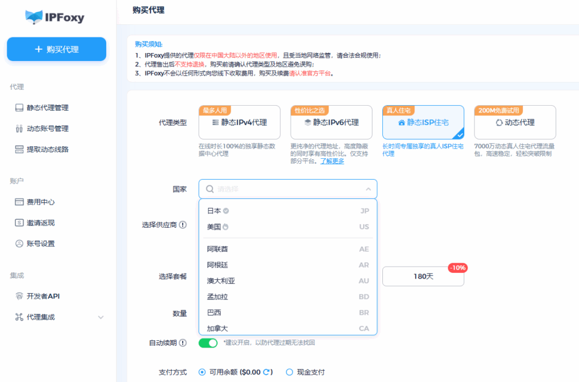The width and height of the screenshot is (579, 382).
Task: Click the 邀请返现 dollar icon
Action: coord(19,223)
